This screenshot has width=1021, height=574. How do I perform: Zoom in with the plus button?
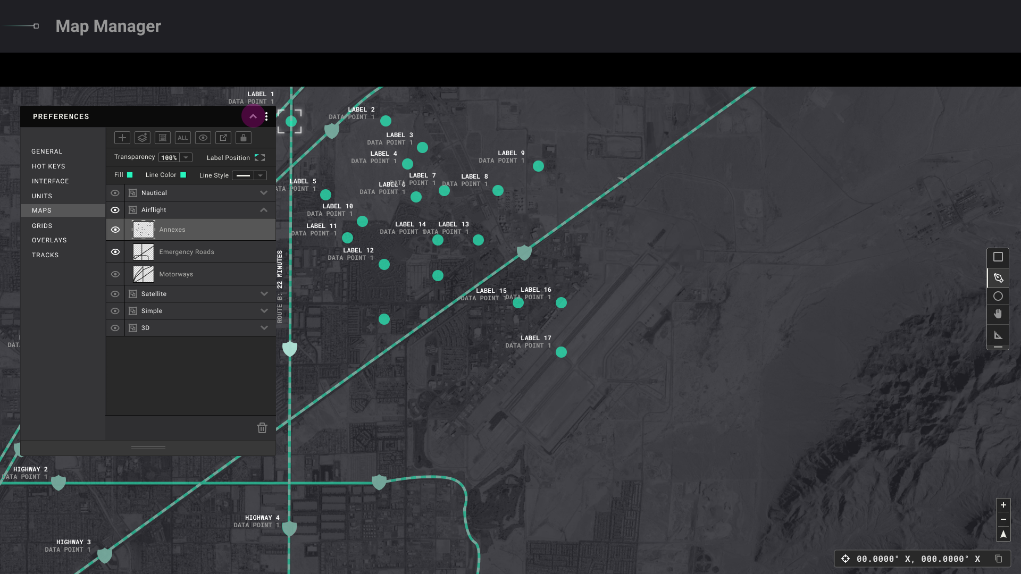pos(1003,505)
